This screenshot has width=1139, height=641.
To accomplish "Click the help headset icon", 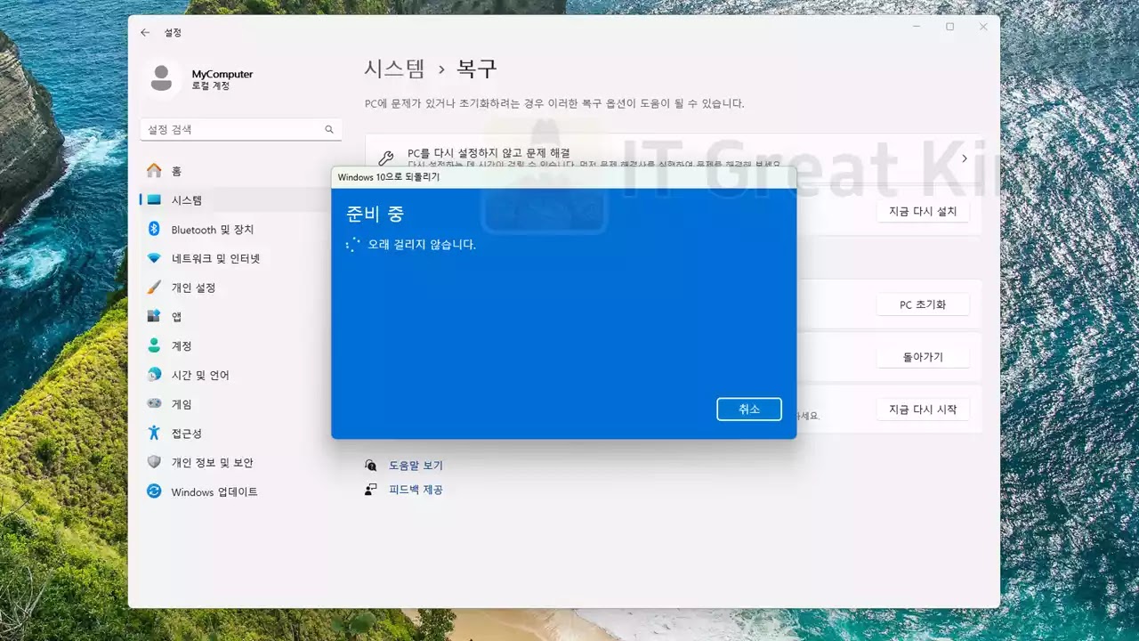I will point(371,466).
